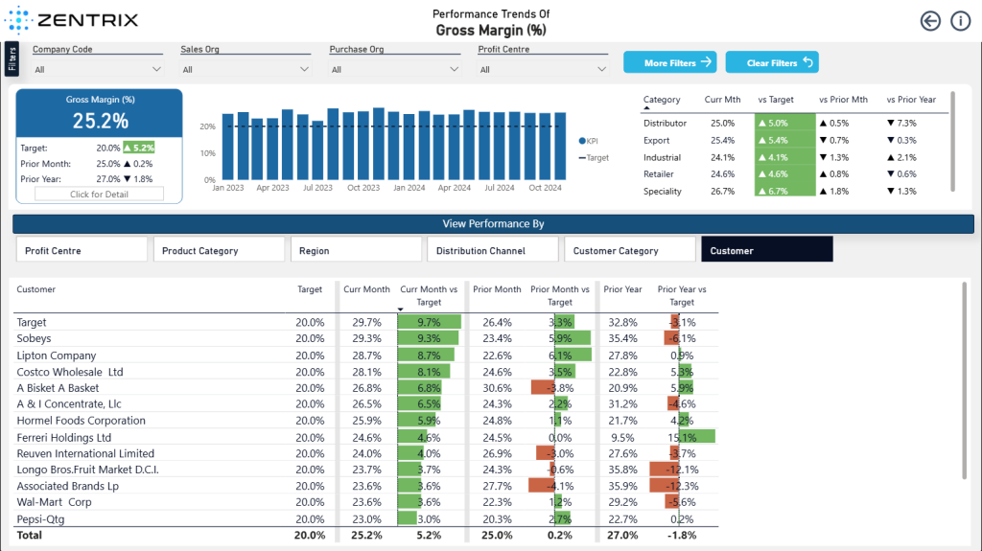Click the -12.3% bar for Associated Brands
The height and width of the screenshot is (551, 982).
pos(664,486)
